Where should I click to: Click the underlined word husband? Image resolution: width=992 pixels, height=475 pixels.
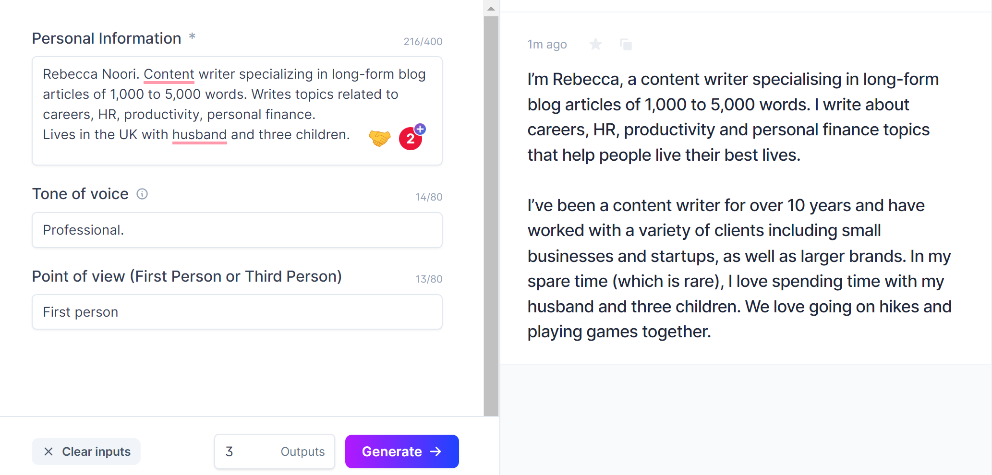[199, 135]
